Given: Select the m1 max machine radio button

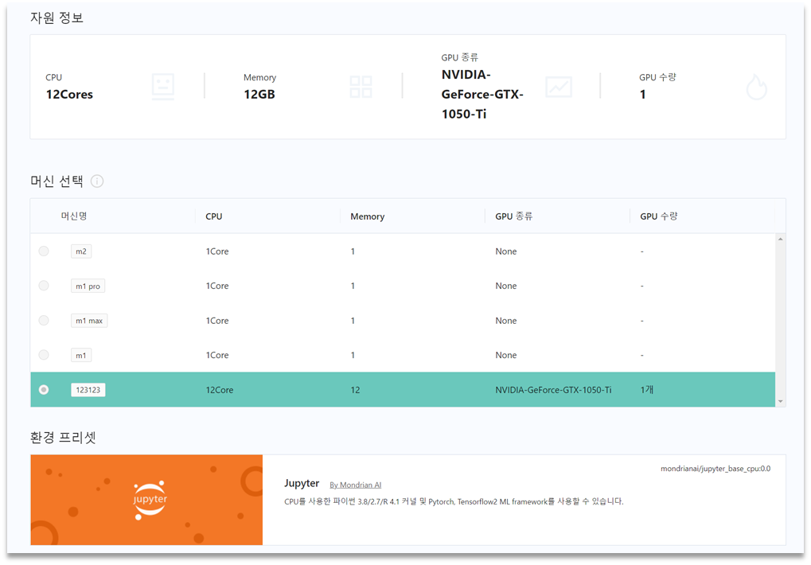Looking at the screenshot, I should 44,321.
